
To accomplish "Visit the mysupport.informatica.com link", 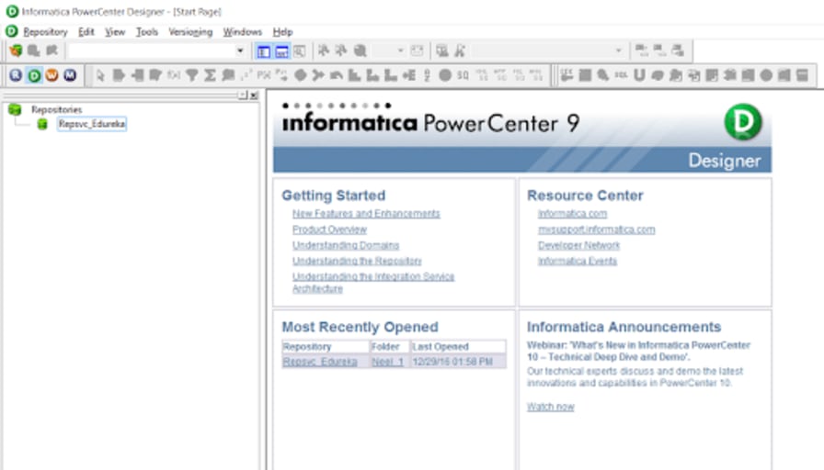I will [597, 229].
